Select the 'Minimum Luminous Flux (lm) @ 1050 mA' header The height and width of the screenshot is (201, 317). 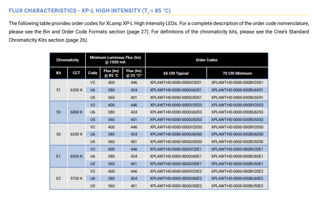click(115, 60)
